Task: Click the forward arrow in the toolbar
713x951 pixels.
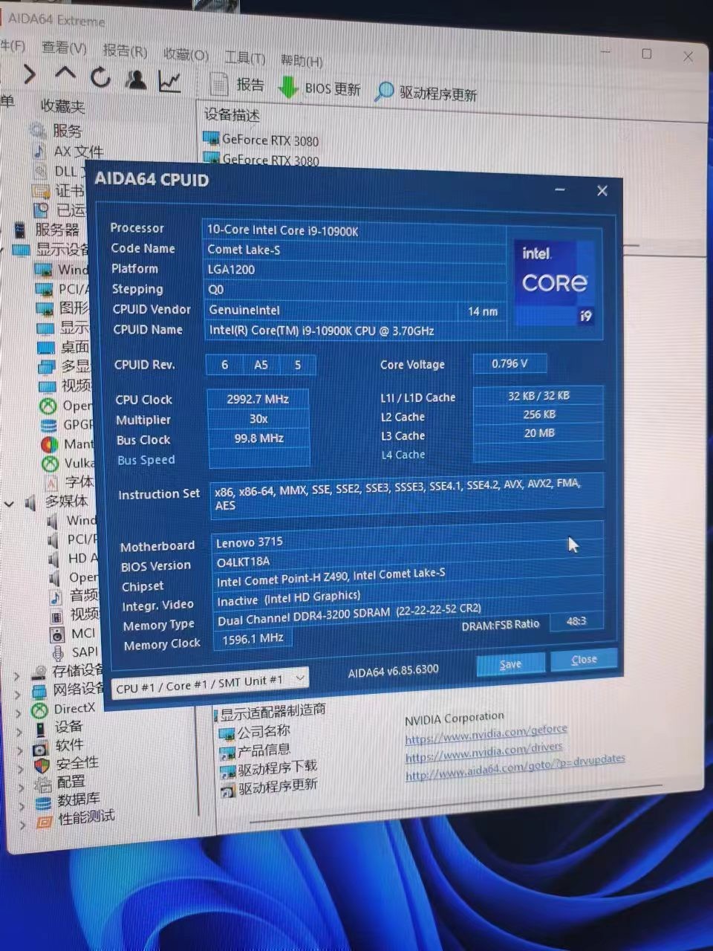Action: coord(29,74)
